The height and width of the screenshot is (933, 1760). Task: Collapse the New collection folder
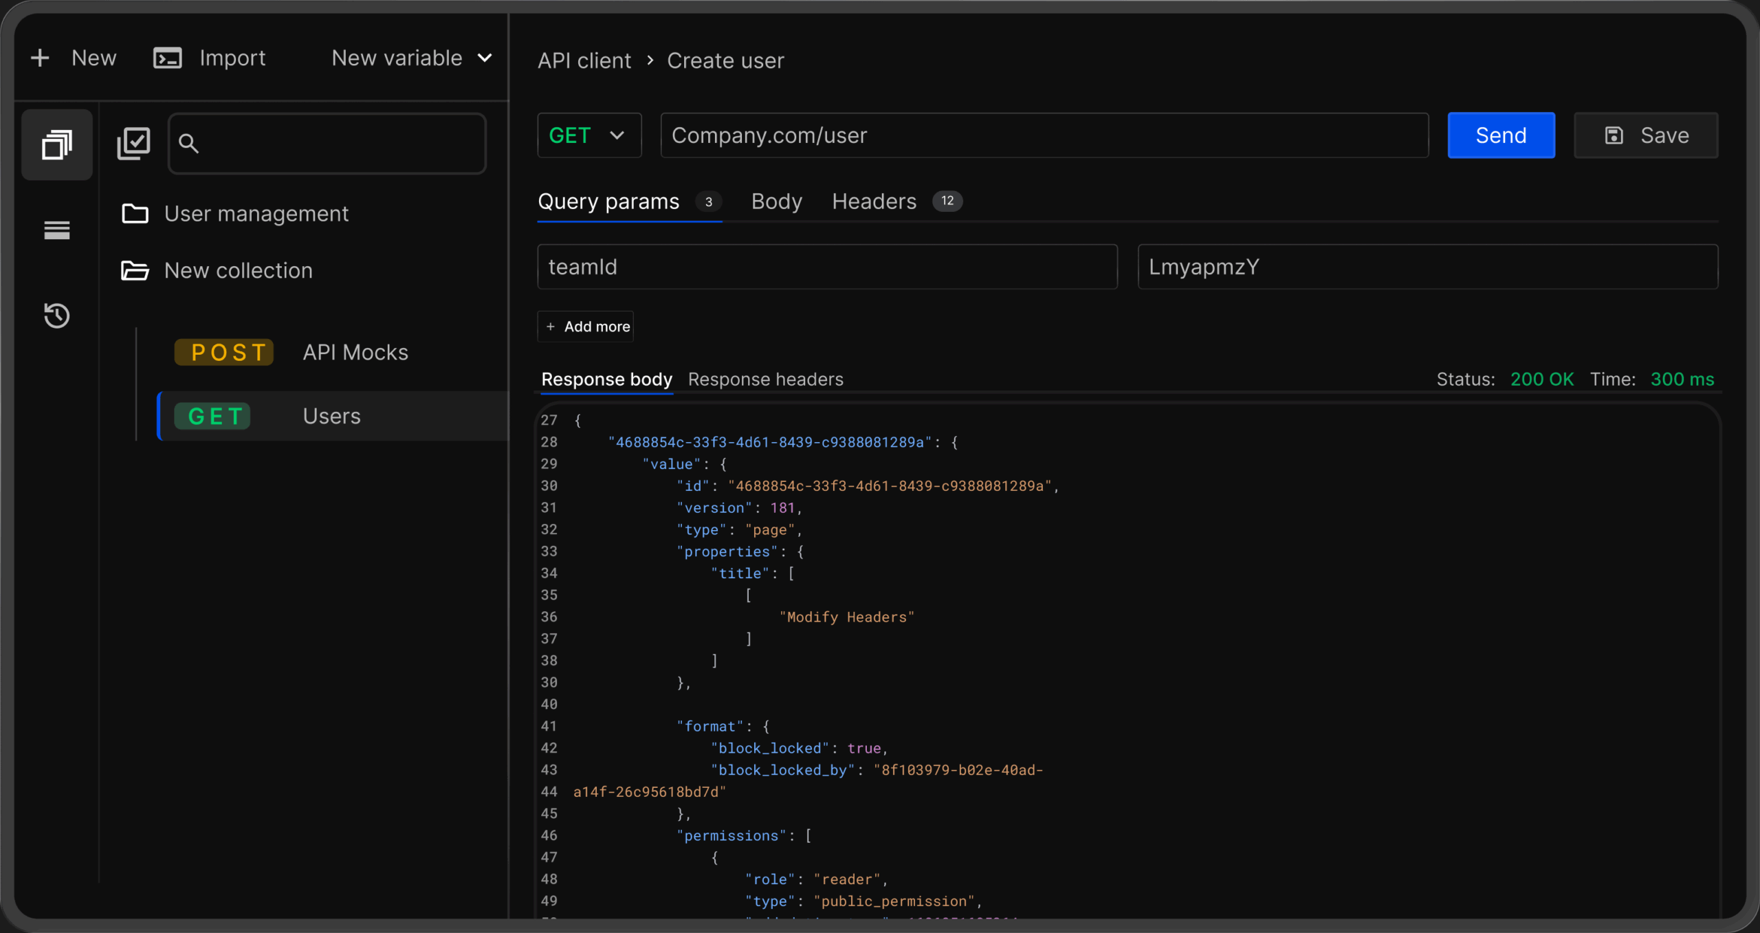tap(217, 271)
